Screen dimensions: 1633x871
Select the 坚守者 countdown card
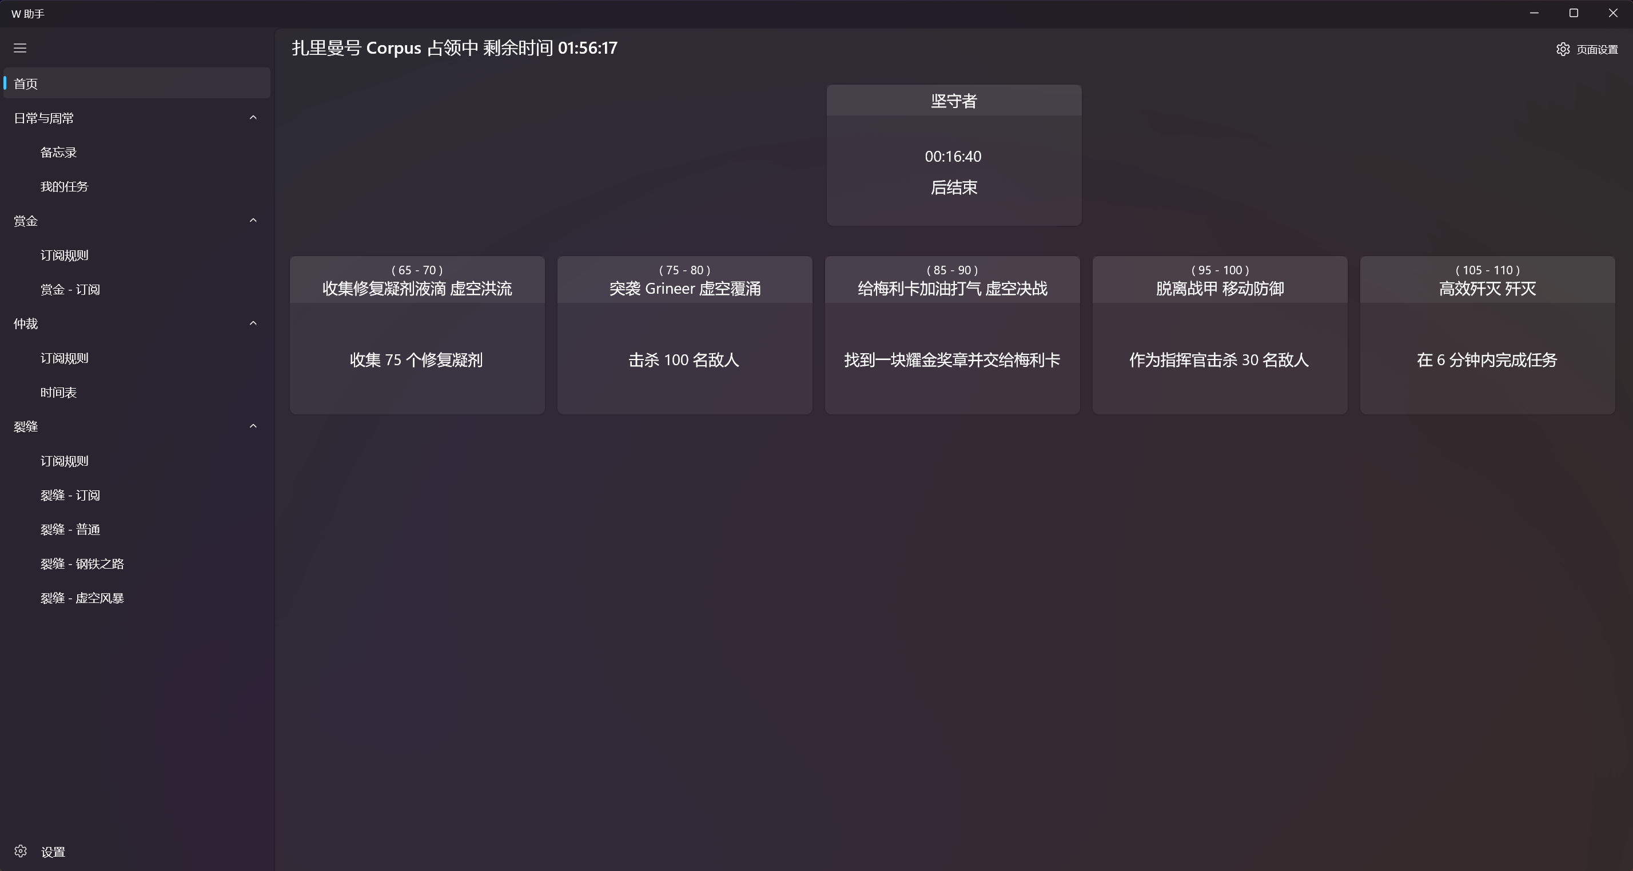(x=953, y=155)
